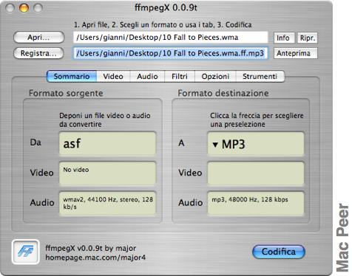
Task: Click source audio "wmav2, 44100 Hz" box
Action: click(x=107, y=203)
